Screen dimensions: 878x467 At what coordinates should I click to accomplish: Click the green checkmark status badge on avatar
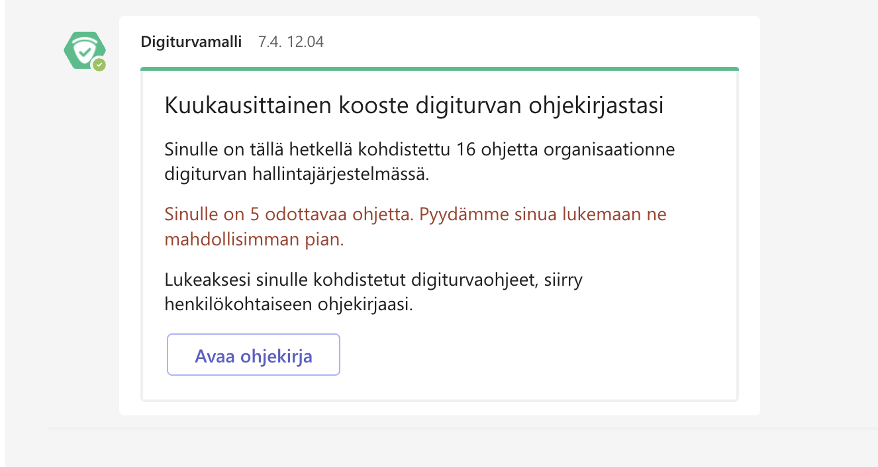click(99, 64)
